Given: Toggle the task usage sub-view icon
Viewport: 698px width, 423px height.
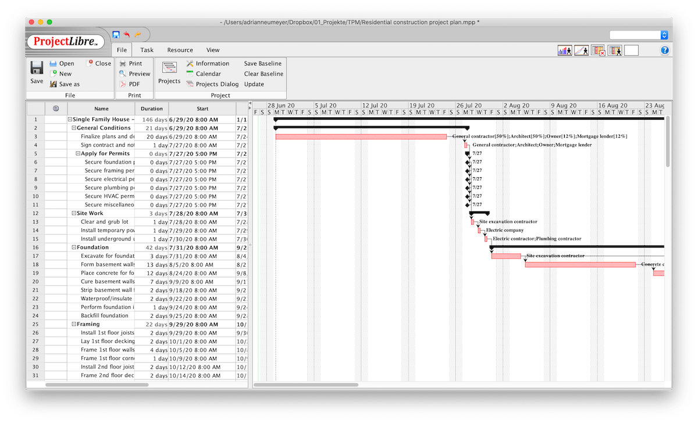Looking at the screenshot, I should click(615, 51).
